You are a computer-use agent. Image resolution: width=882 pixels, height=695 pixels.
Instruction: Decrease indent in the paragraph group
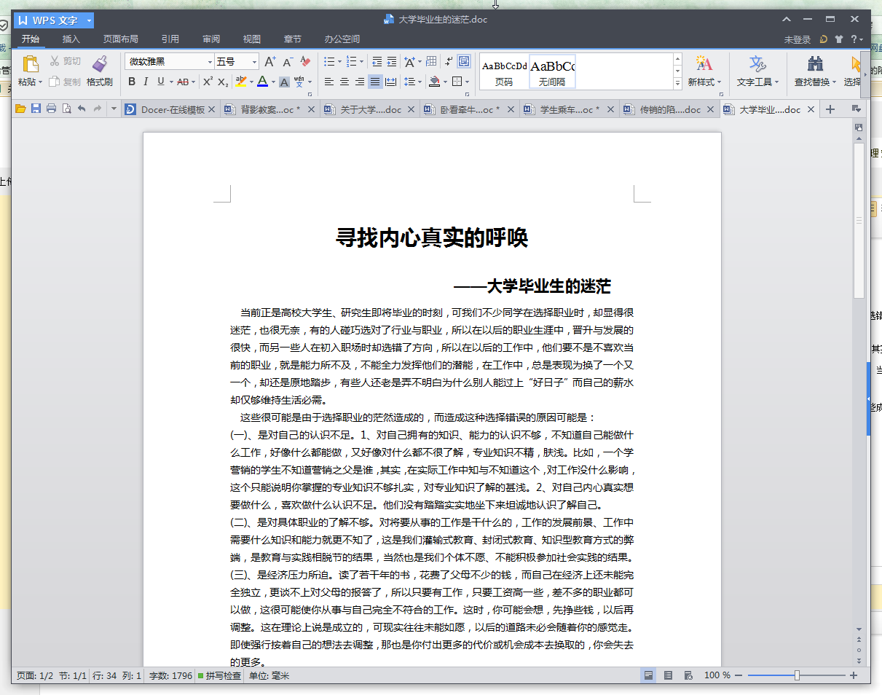point(377,62)
